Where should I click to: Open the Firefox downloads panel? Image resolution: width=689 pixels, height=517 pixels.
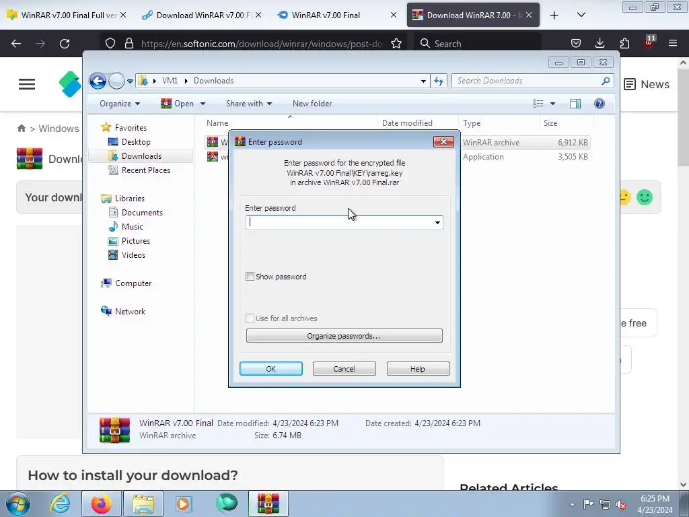pyautogui.click(x=600, y=43)
